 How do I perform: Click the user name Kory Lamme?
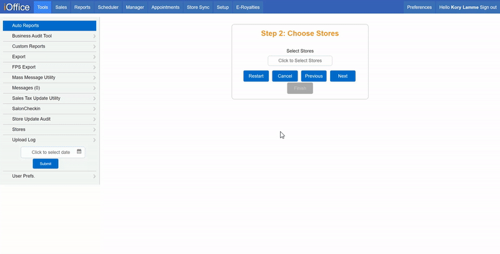click(x=464, y=7)
